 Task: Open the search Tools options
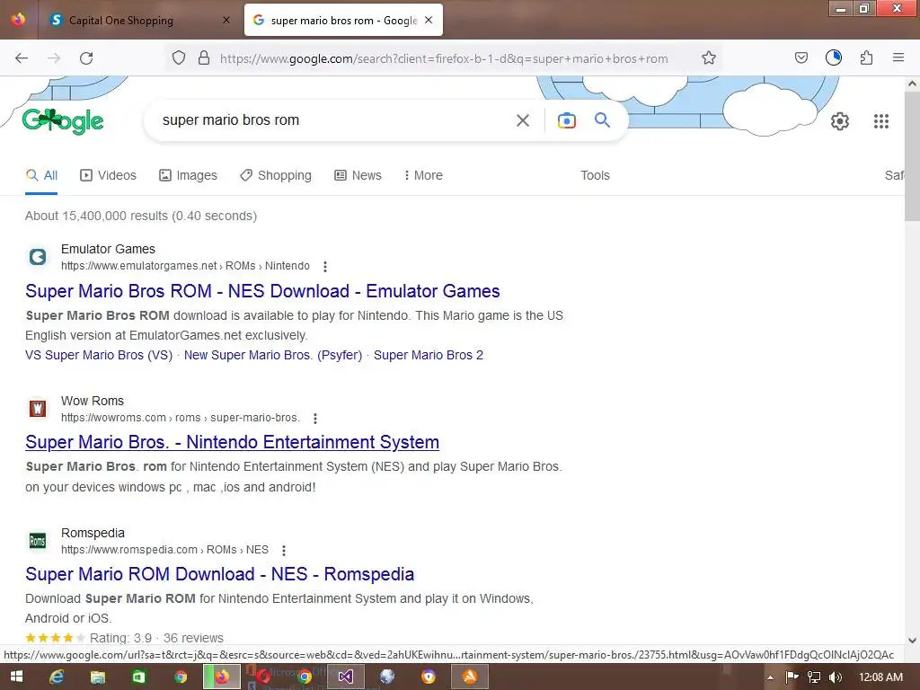(x=595, y=175)
